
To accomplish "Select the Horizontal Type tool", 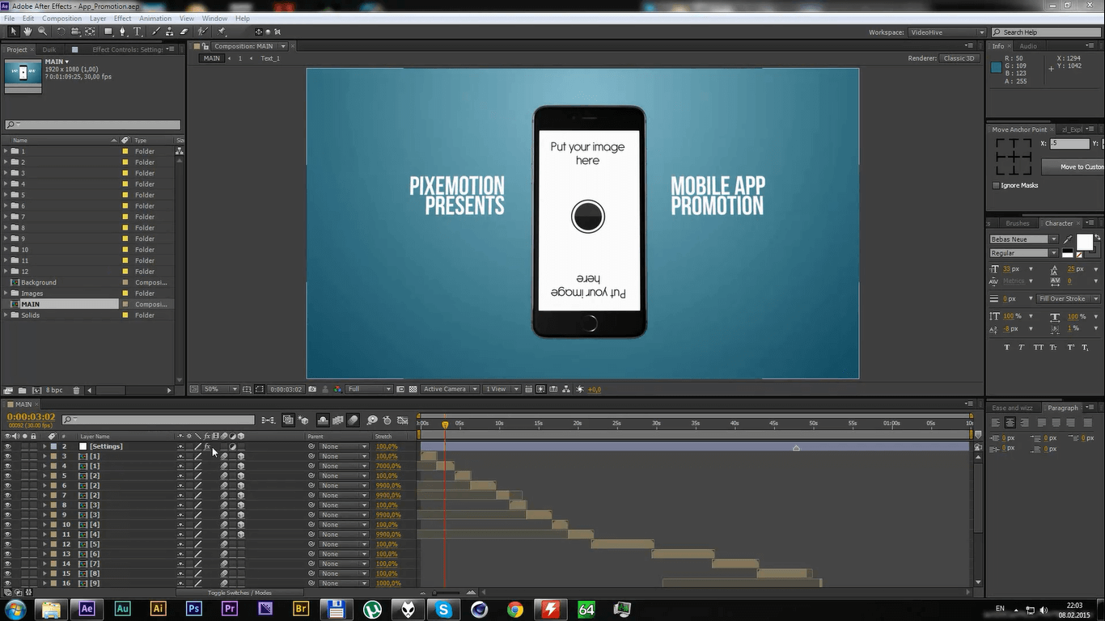I will click(138, 32).
